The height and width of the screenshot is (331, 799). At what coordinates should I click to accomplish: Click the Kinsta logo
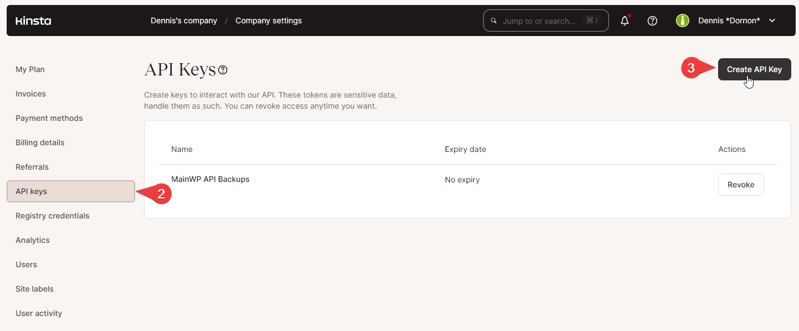[x=33, y=21]
